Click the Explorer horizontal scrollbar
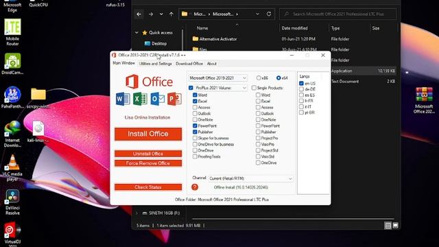439x247 pixels. click(293, 219)
